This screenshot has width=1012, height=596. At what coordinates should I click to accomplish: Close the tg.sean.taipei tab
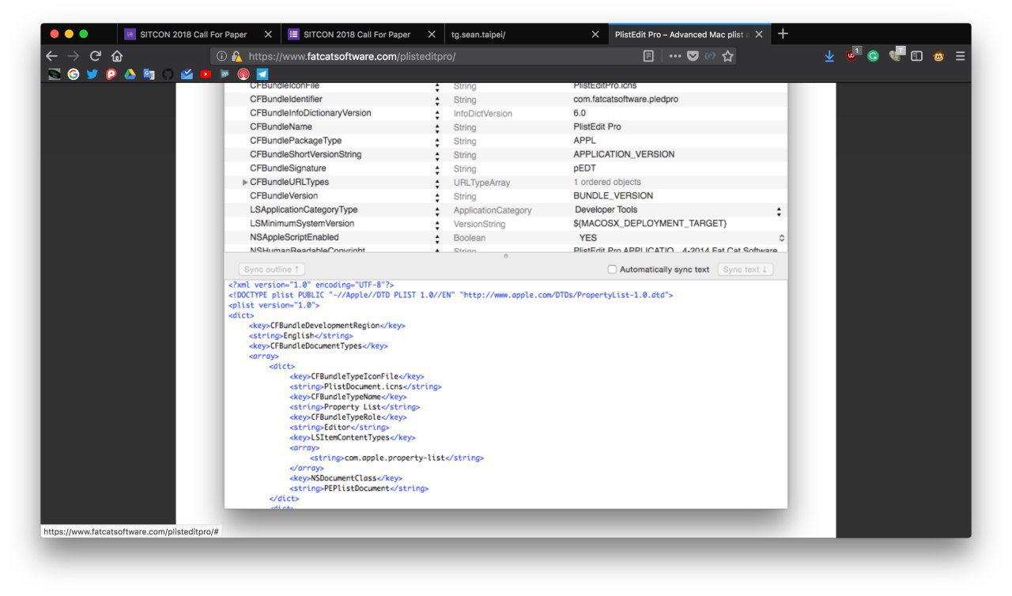595,34
